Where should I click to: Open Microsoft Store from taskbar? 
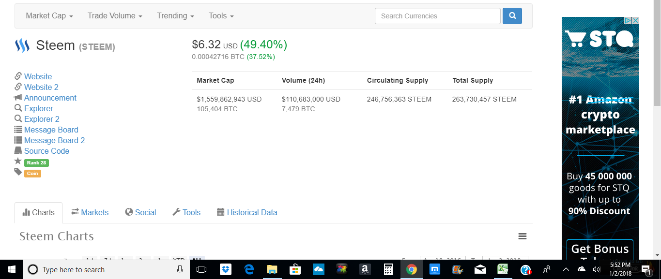(295, 269)
